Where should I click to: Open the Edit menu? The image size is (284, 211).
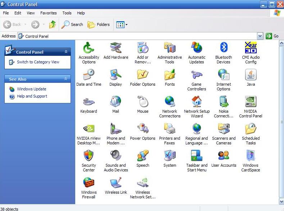click(18, 13)
